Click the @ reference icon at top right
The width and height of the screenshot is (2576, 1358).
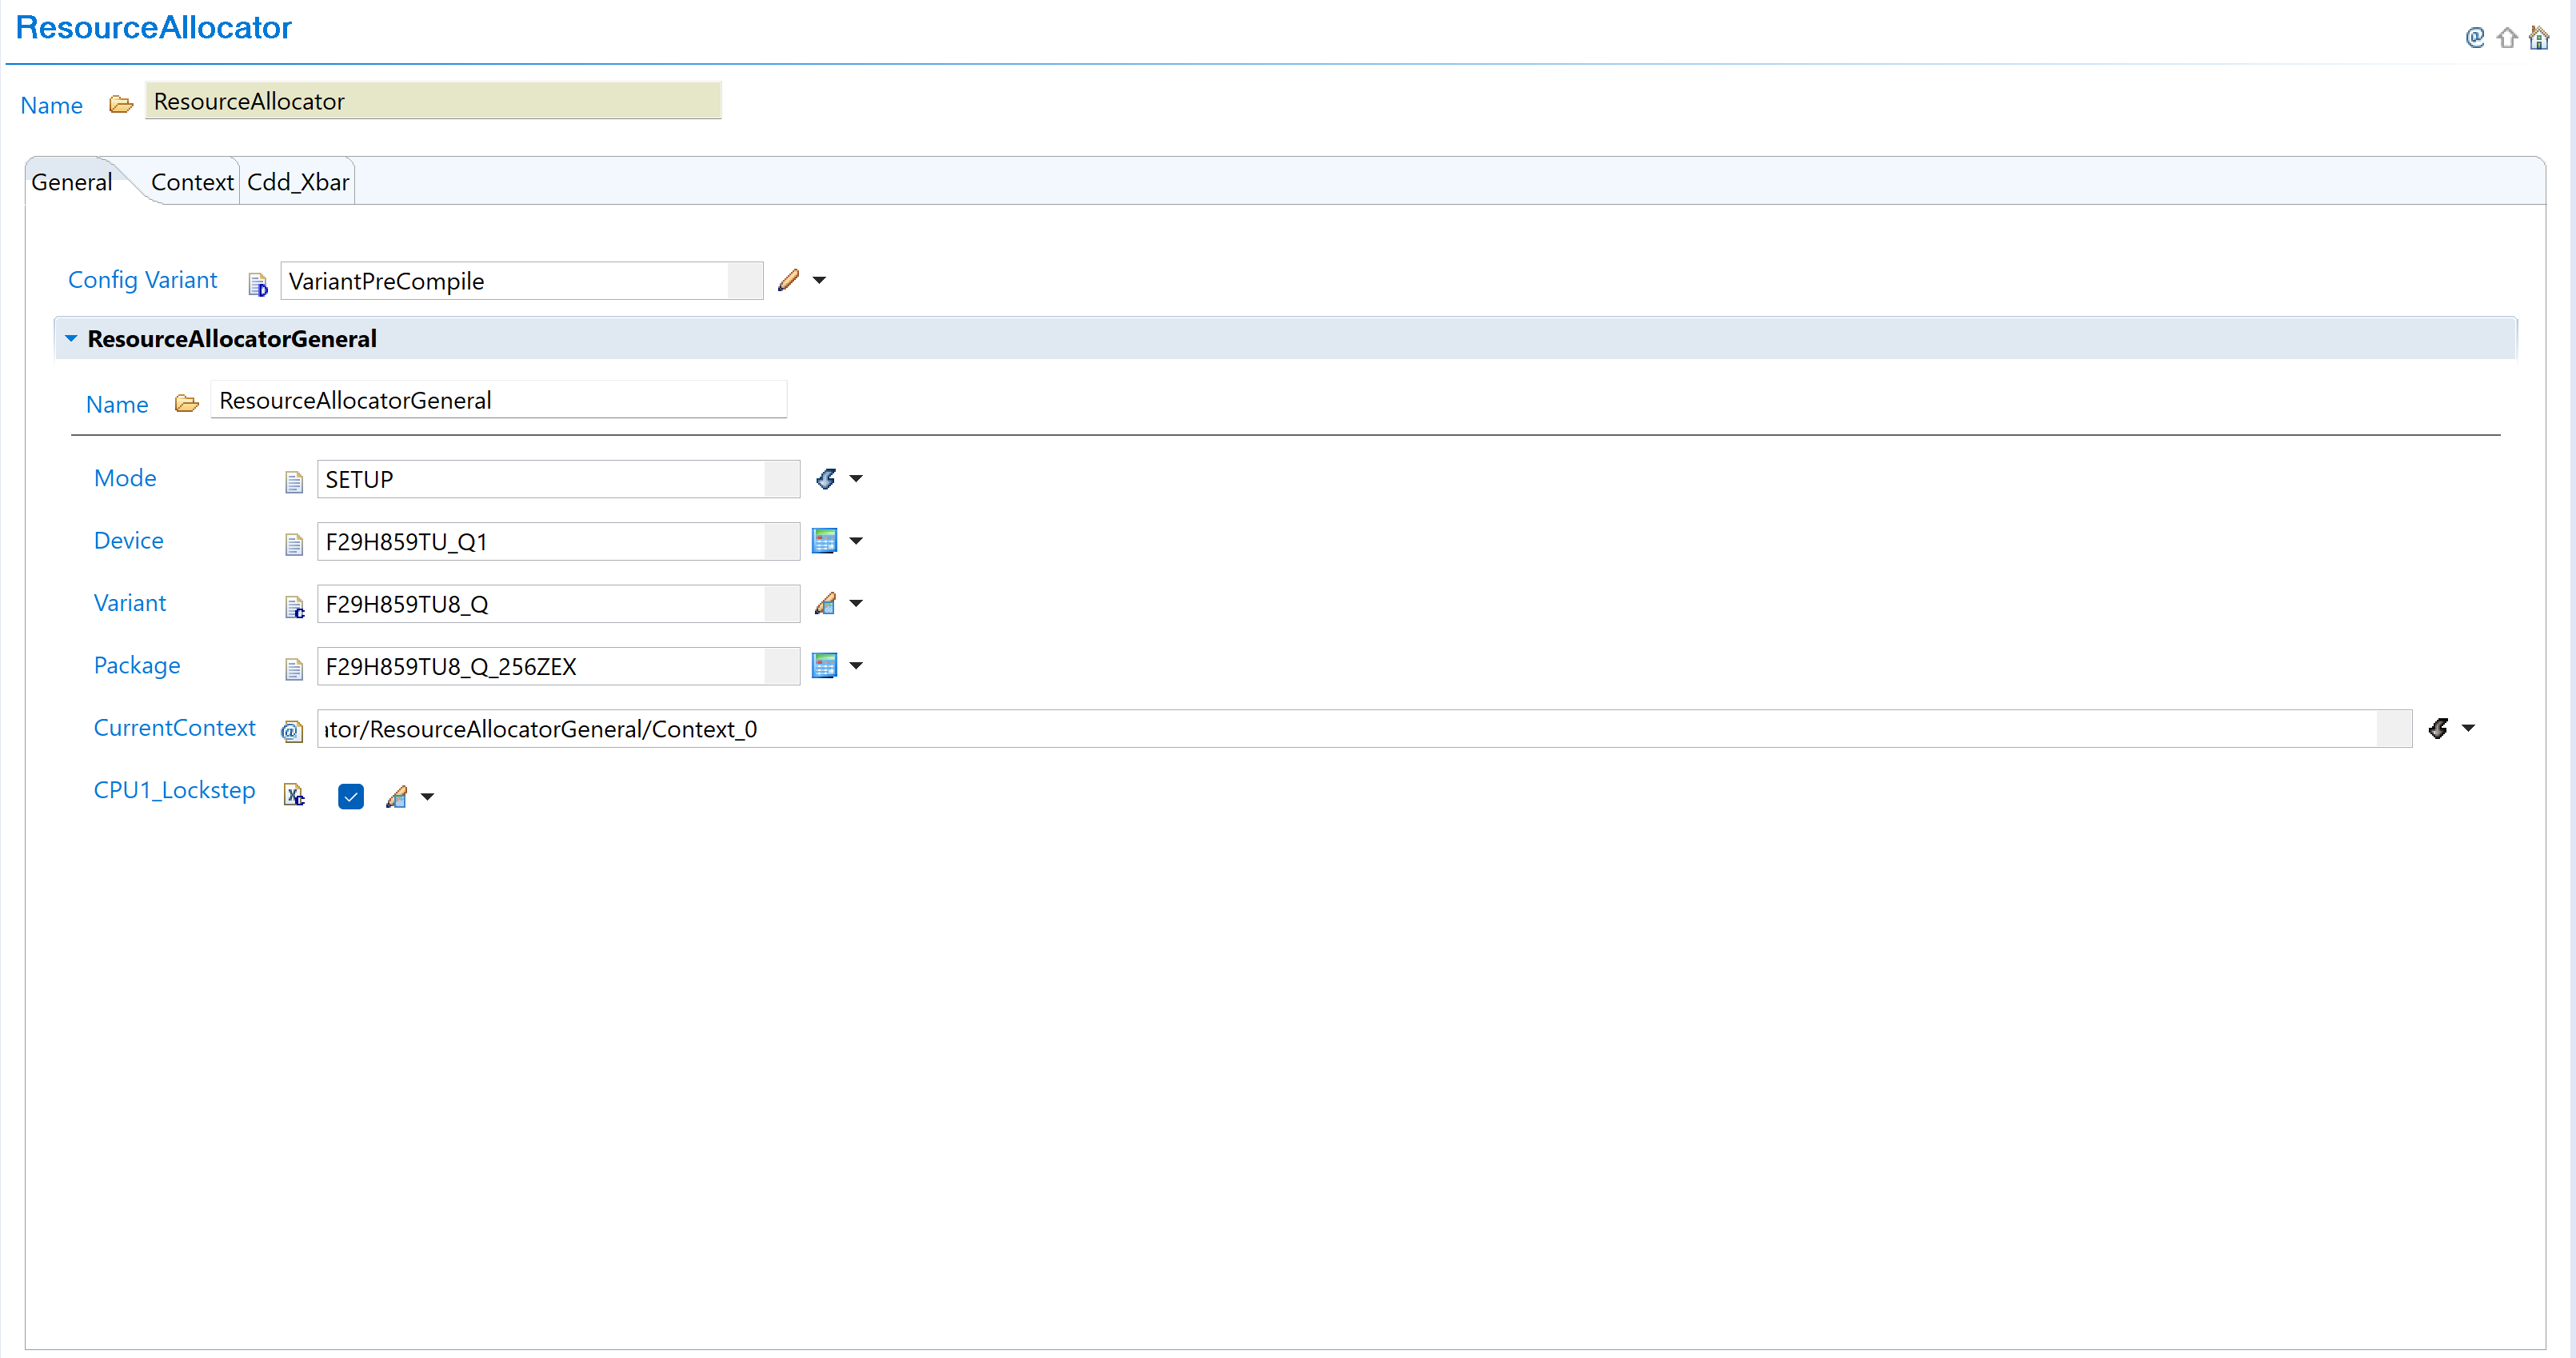2475,38
